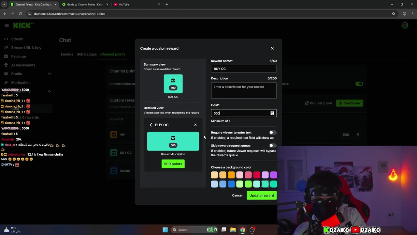Switch to the Sub badges tab
This screenshot has width=417, height=235.
[87, 54]
